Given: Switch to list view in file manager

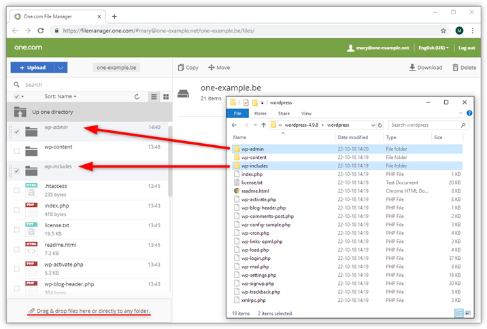Looking at the screenshot, I should [x=154, y=96].
